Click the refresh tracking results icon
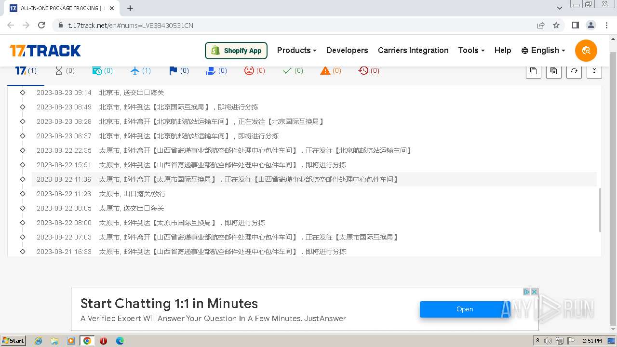The width and height of the screenshot is (617, 347). 574,71
